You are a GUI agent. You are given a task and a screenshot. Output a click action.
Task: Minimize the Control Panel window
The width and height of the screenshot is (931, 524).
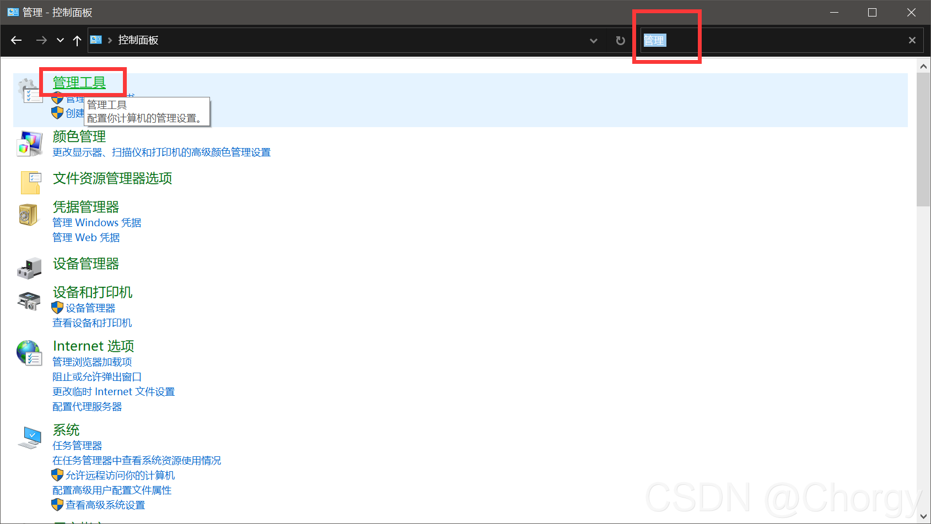(x=835, y=12)
